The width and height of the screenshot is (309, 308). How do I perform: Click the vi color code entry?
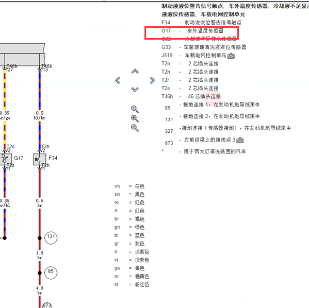(x=132, y=260)
